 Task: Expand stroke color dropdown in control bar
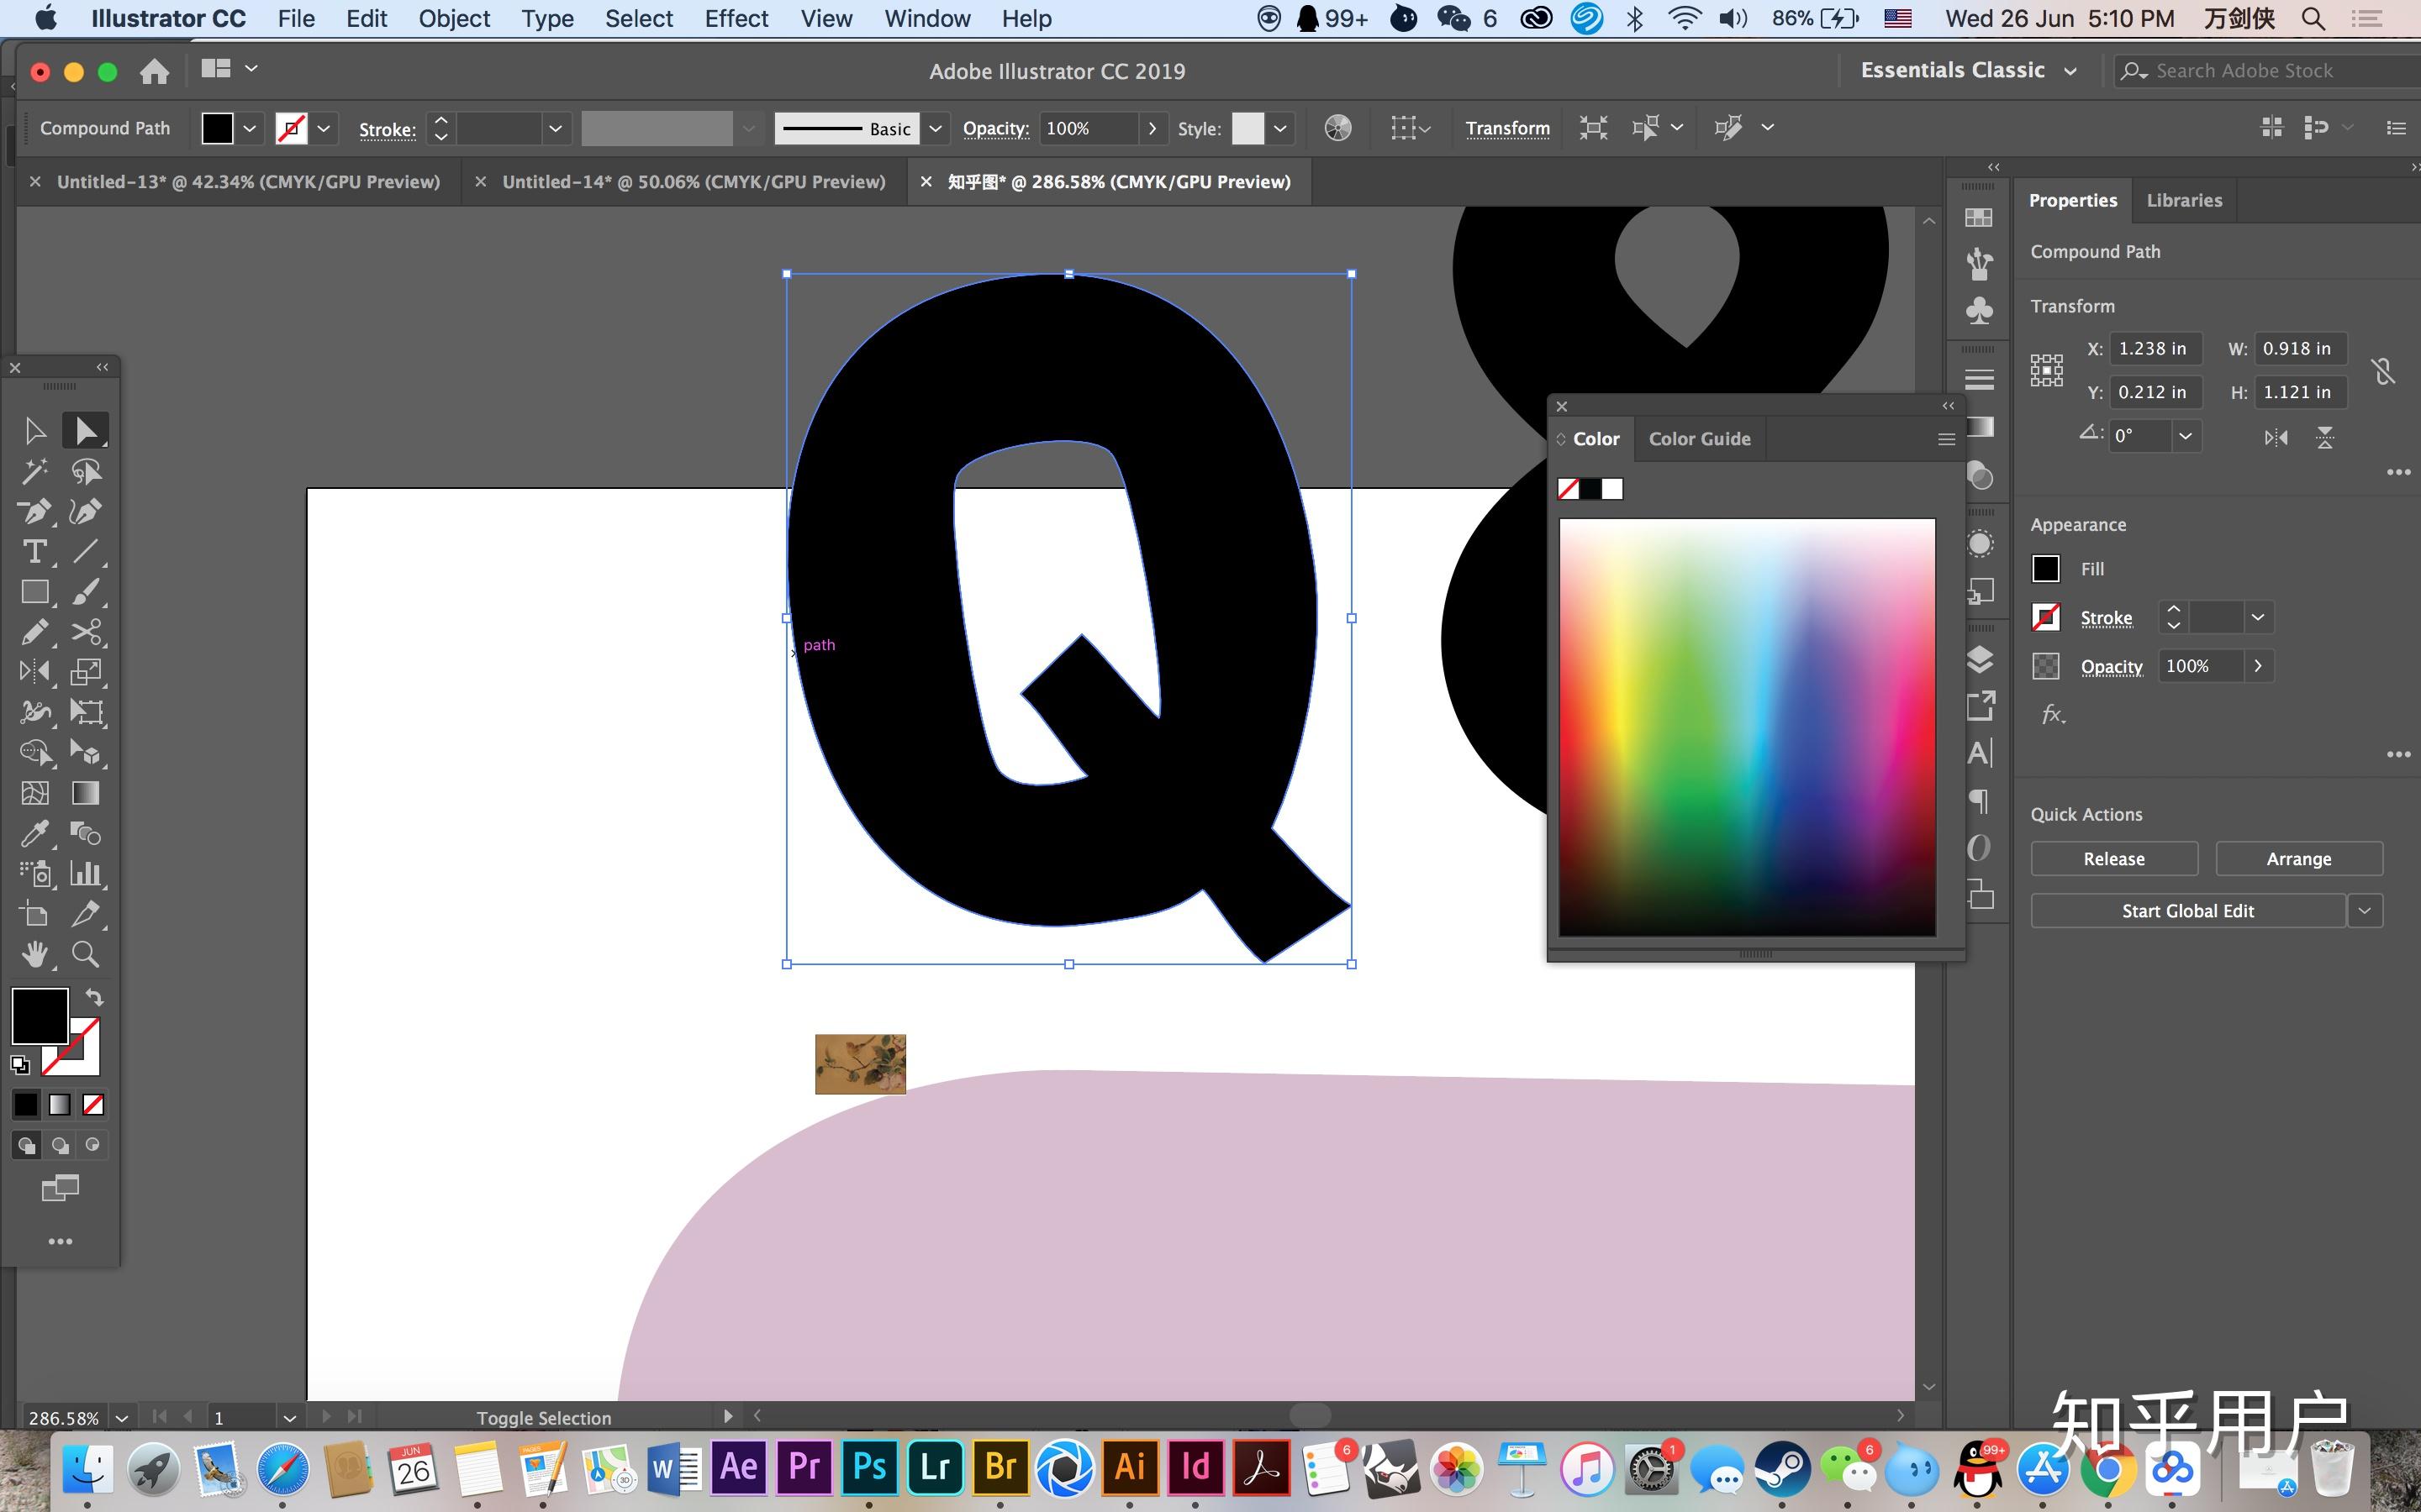[323, 128]
